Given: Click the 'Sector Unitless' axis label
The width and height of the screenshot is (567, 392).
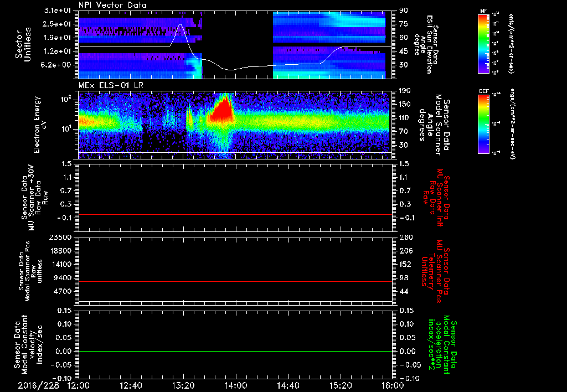Looking at the screenshot, I should [x=23, y=44].
